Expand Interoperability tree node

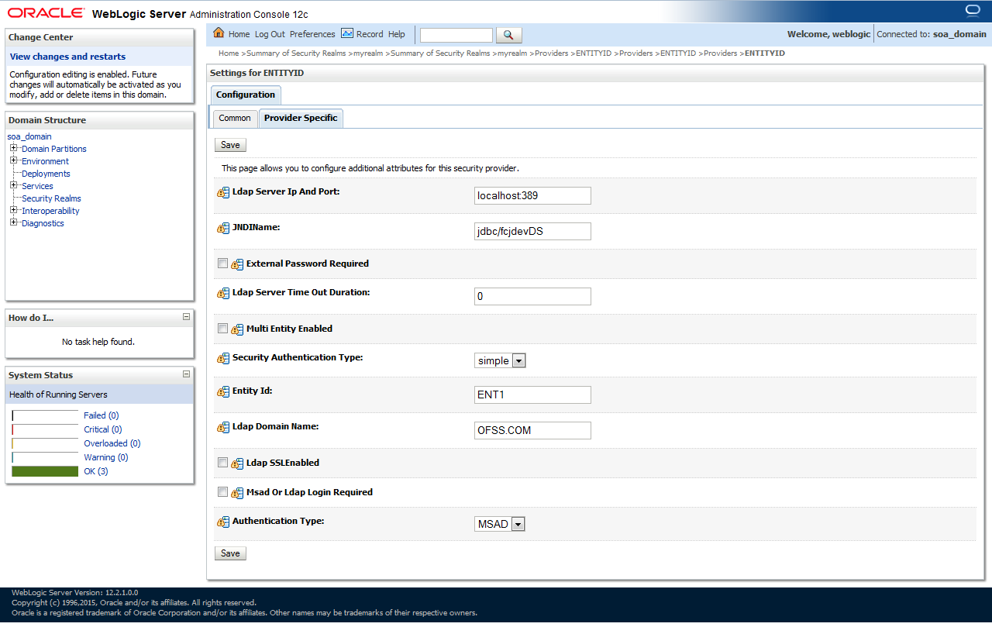14,210
